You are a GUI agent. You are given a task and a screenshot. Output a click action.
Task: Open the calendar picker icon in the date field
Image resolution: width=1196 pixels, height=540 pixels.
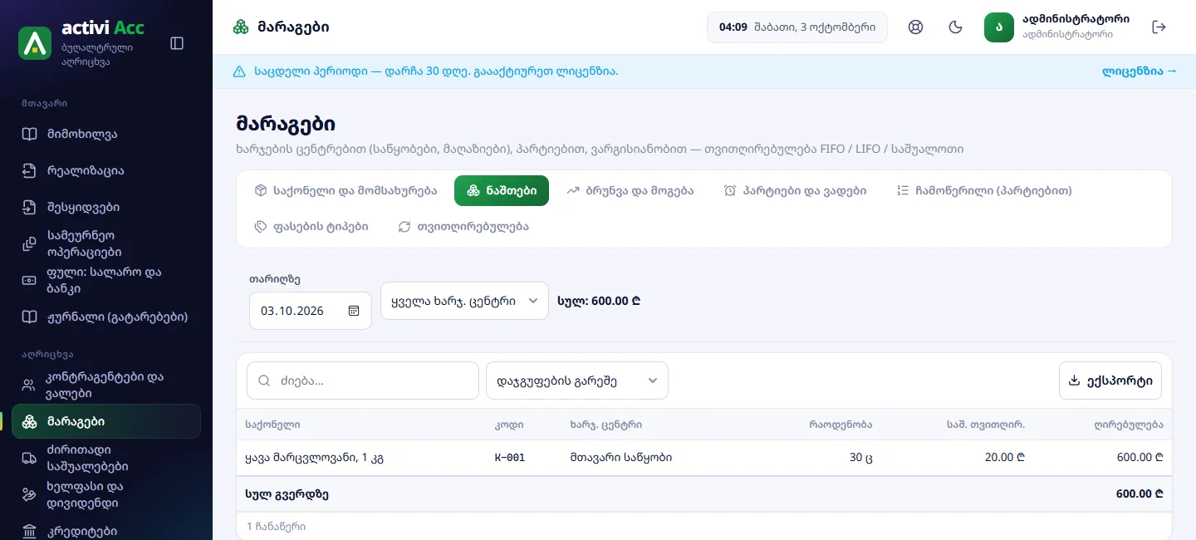tap(354, 311)
